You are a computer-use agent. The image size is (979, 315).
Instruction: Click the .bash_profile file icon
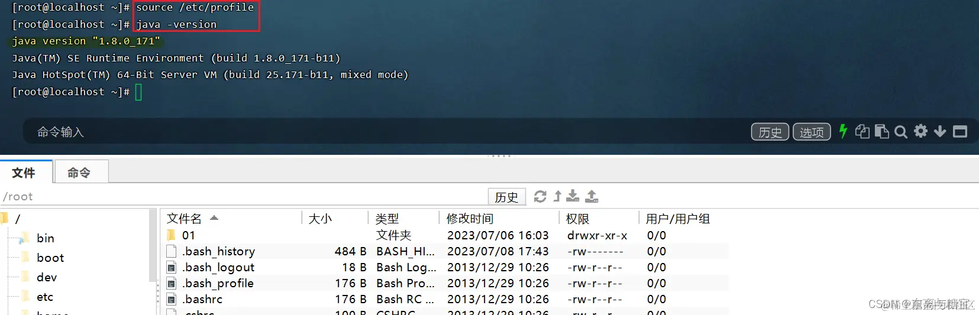[172, 283]
